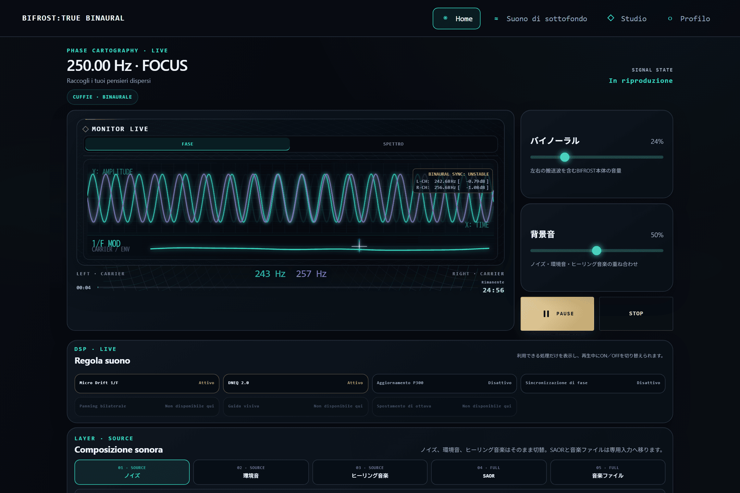Open the Profilo page
740x493 pixels.
(x=689, y=19)
